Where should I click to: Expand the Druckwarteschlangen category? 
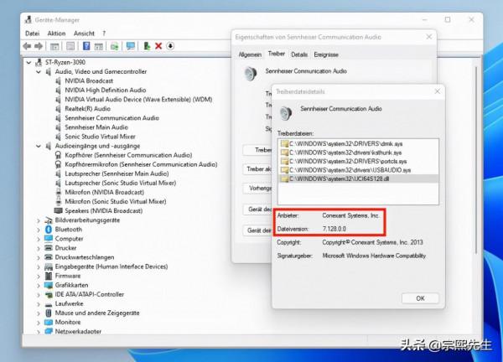pos(39,257)
